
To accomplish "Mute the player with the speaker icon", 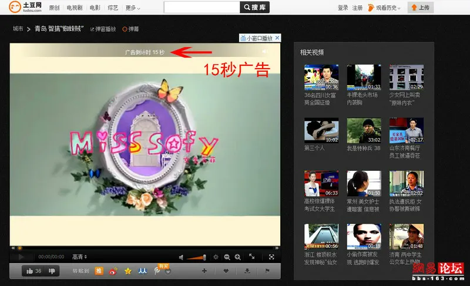I will coord(182,257).
